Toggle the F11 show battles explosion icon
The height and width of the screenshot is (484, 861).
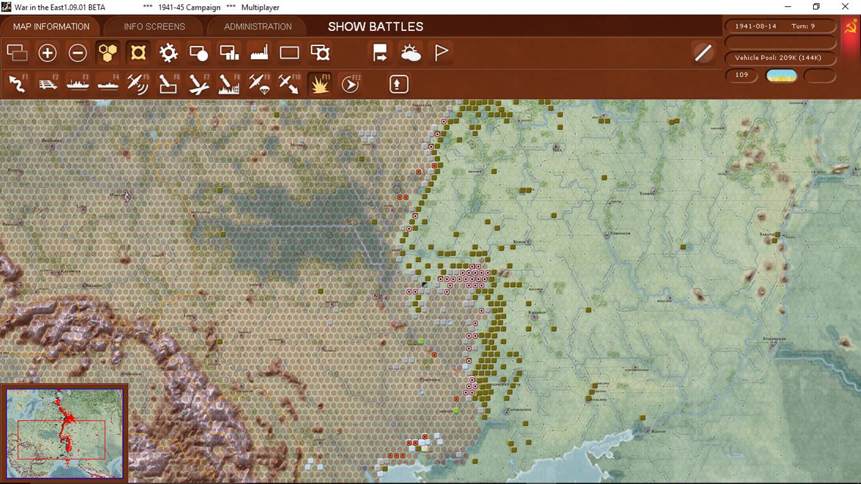click(320, 83)
